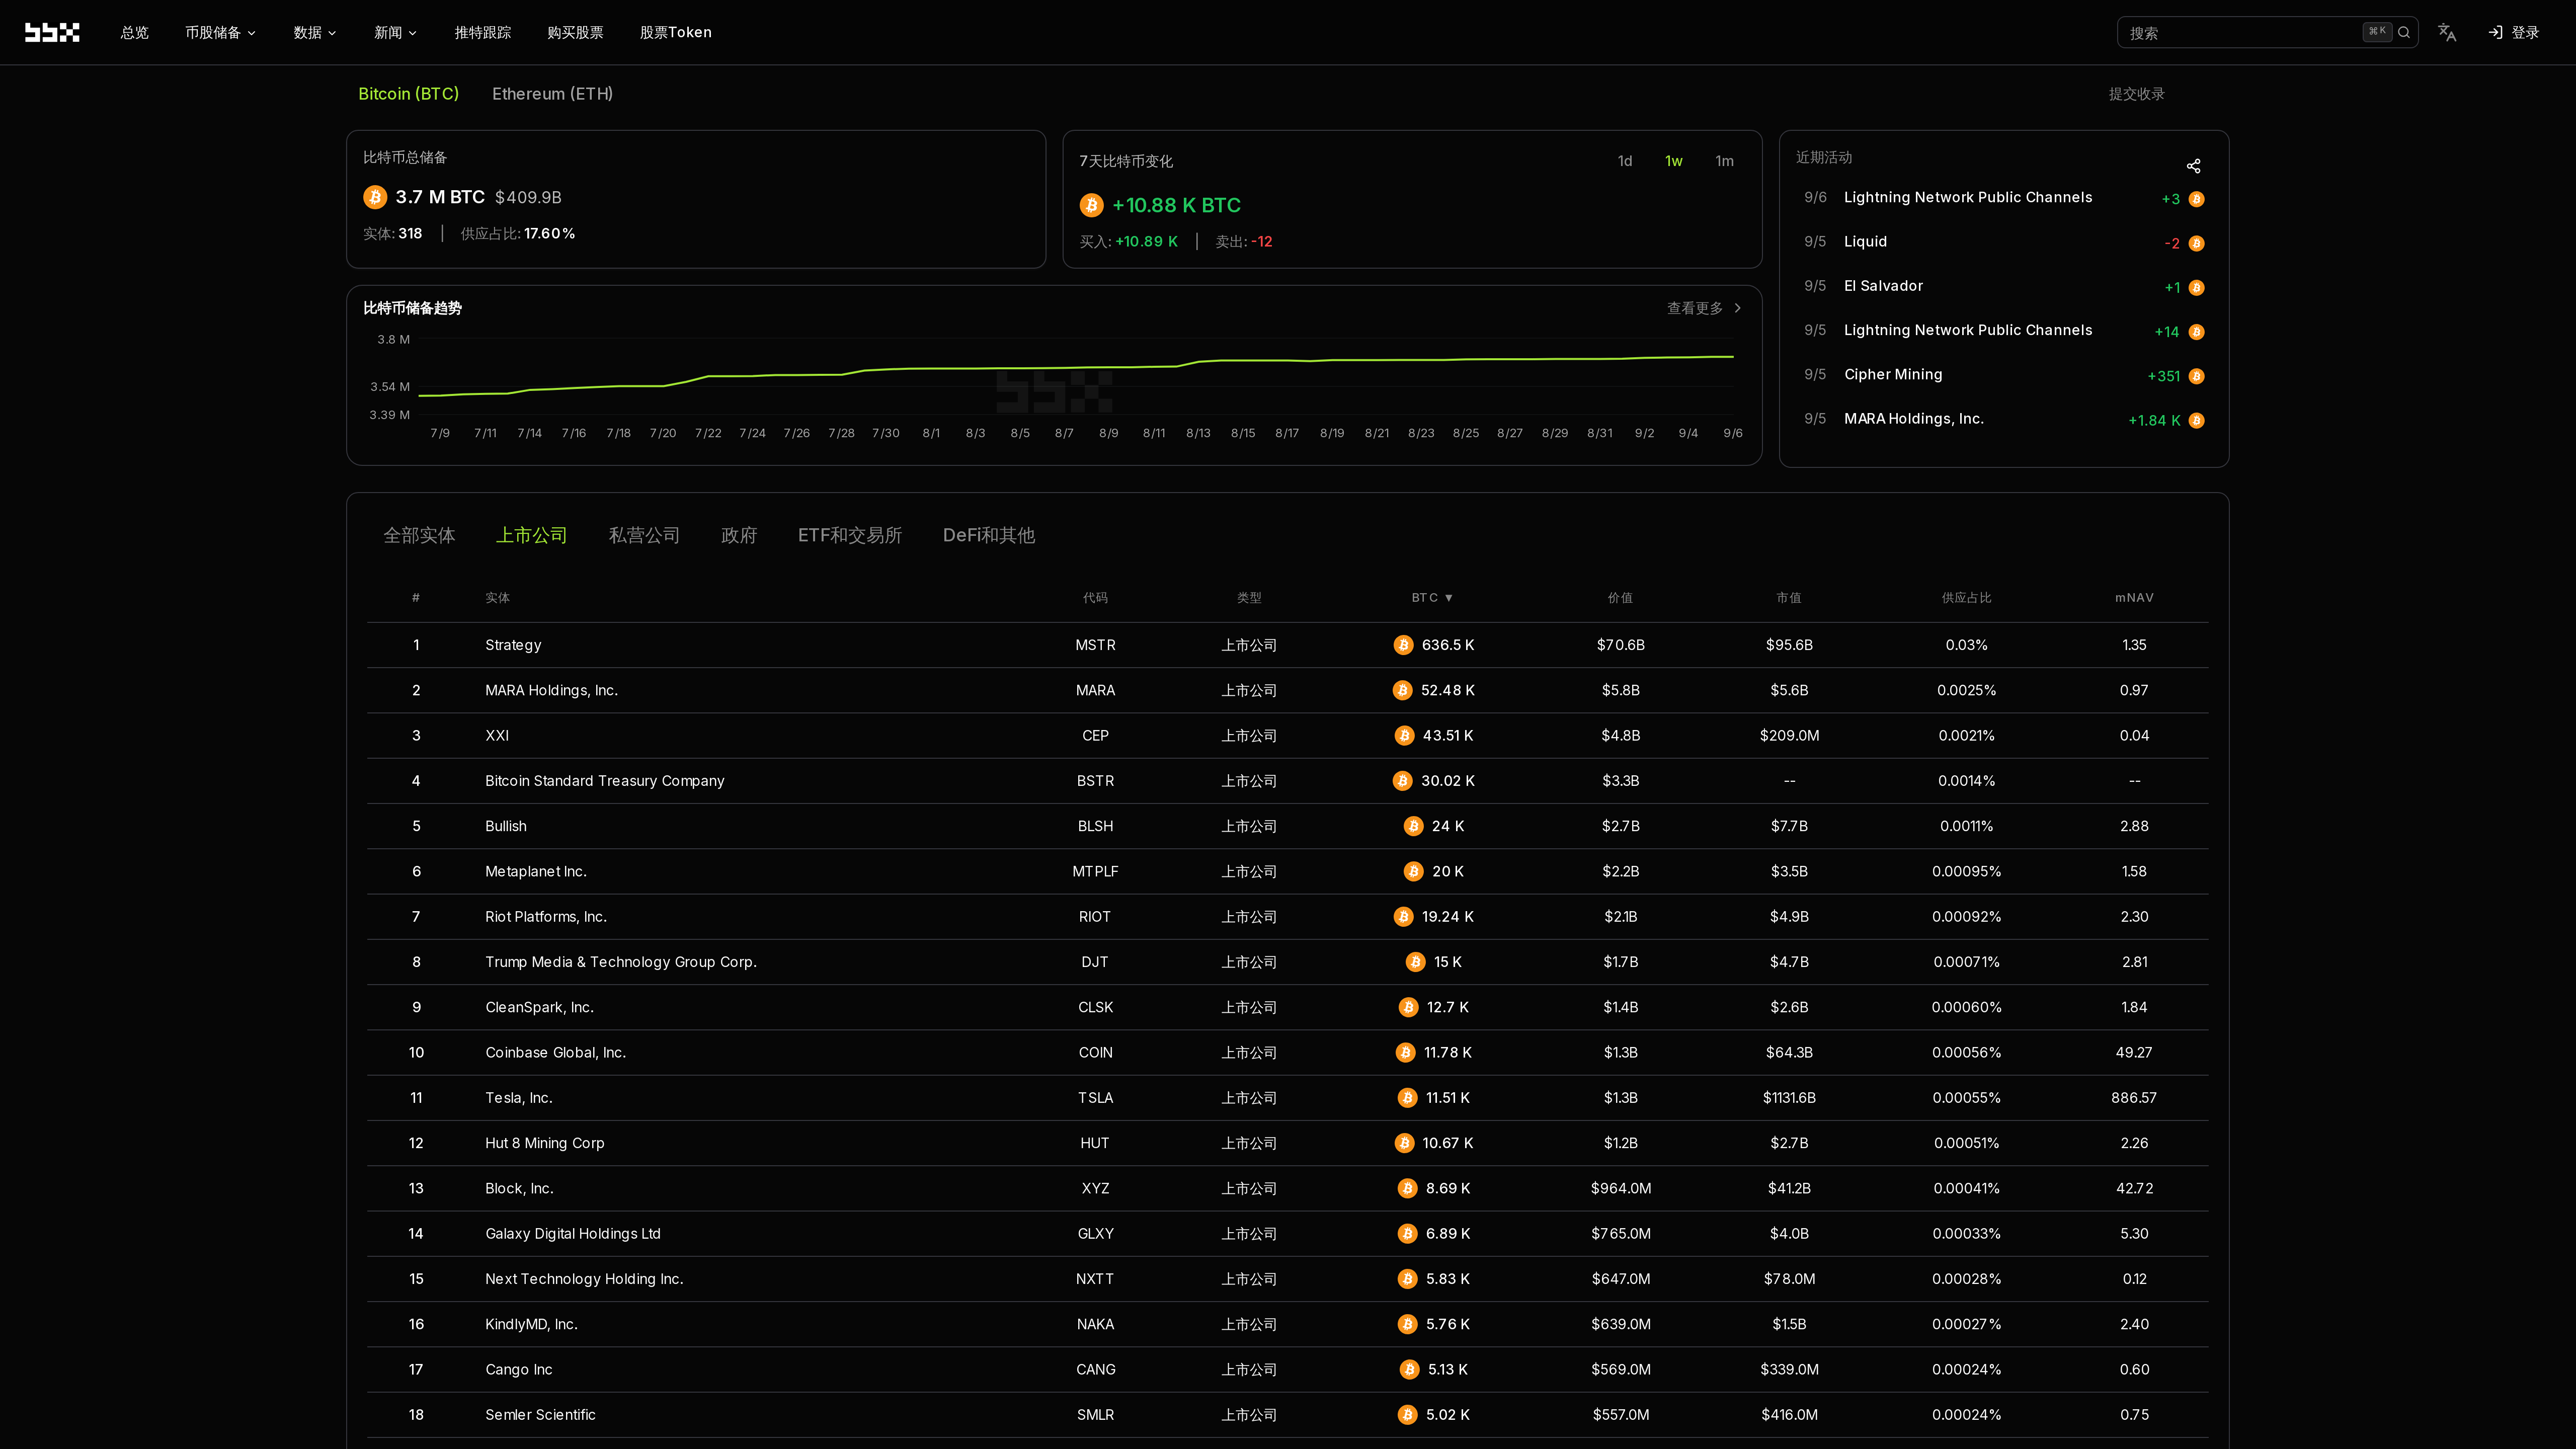
Task: Click the Bitcoin icon in the Bullish row
Action: [1413, 826]
